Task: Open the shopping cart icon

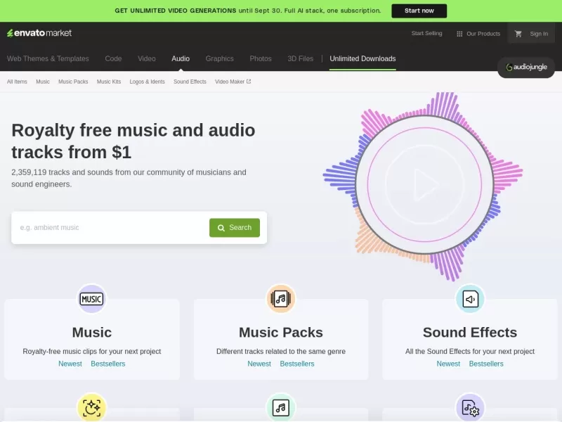Action: [x=518, y=33]
